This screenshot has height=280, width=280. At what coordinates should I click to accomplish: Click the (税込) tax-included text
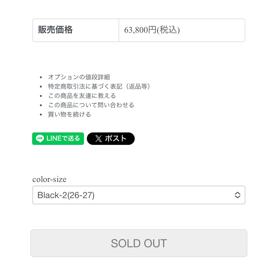[x=168, y=30]
